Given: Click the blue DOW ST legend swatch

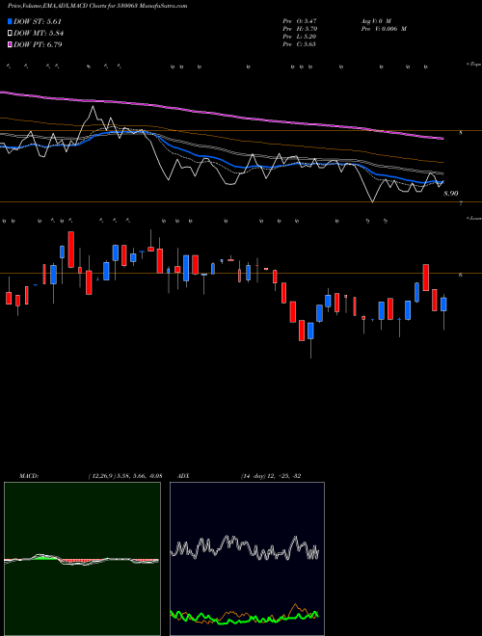Looking at the screenshot, I should point(10,21).
